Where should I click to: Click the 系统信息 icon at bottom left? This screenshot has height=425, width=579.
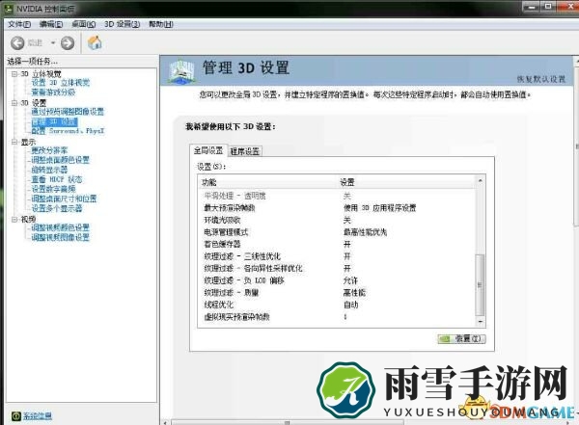[15, 416]
